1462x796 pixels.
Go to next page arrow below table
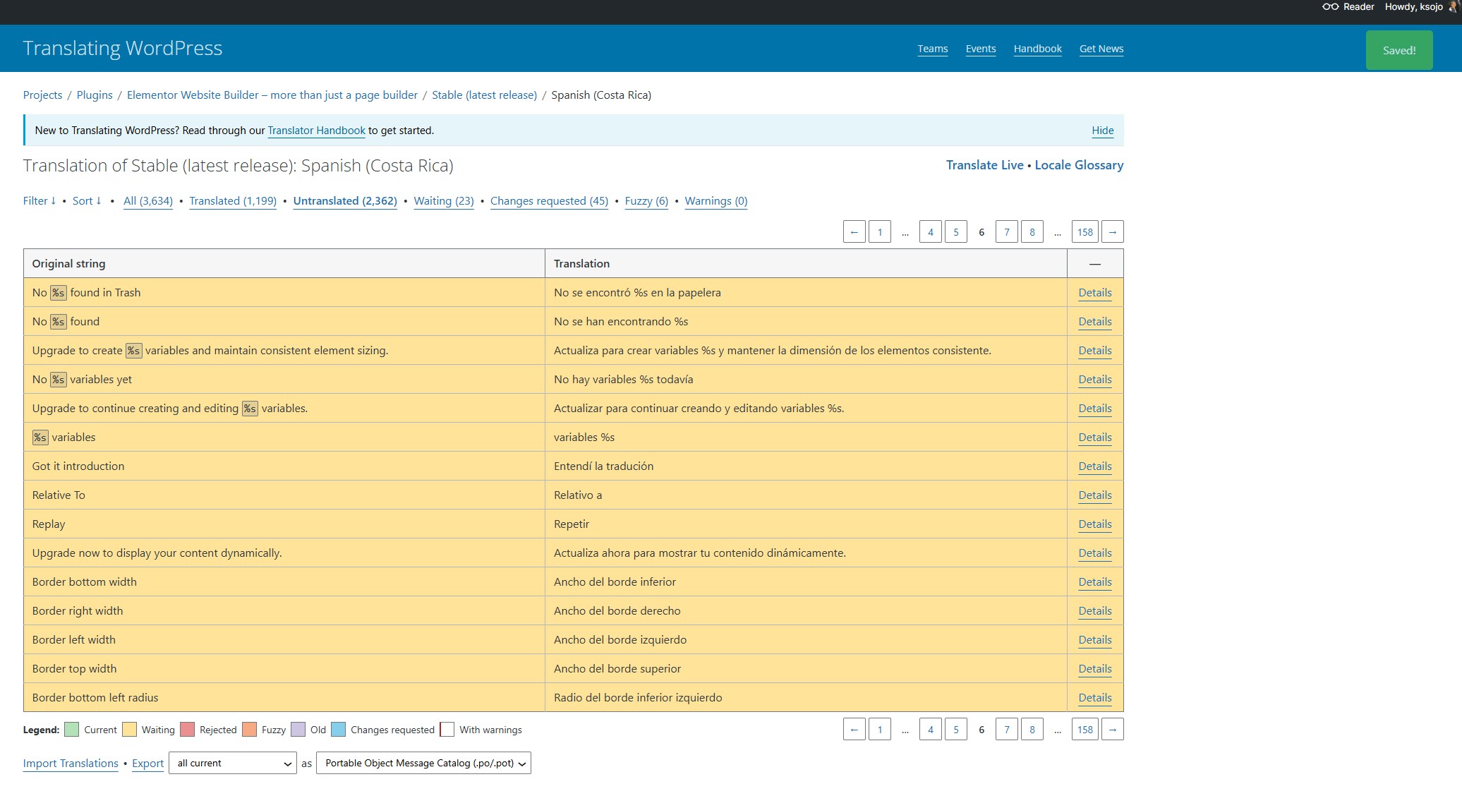[x=1112, y=730]
